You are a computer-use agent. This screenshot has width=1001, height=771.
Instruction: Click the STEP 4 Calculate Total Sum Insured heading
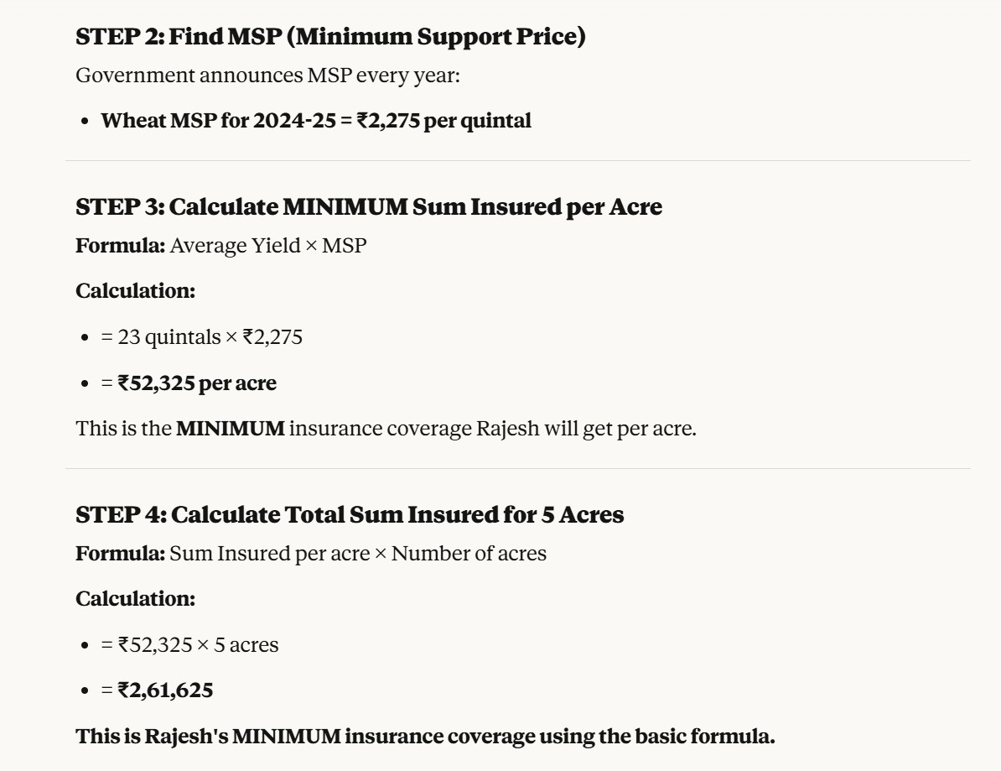point(350,514)
